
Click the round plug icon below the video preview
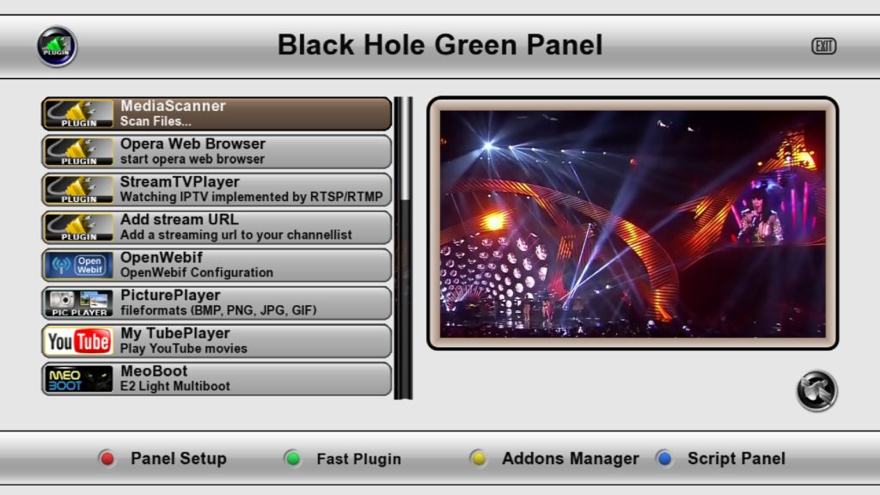click(x=816, y=391)
